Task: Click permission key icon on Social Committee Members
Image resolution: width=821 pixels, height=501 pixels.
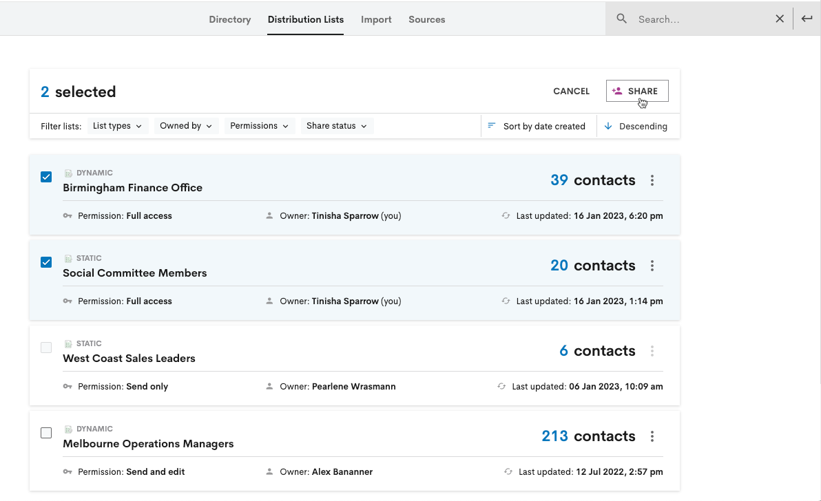Action: [67, 301]
